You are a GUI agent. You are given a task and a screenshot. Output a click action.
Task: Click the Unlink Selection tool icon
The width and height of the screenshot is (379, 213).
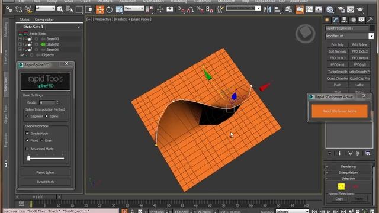click(19, 9)
